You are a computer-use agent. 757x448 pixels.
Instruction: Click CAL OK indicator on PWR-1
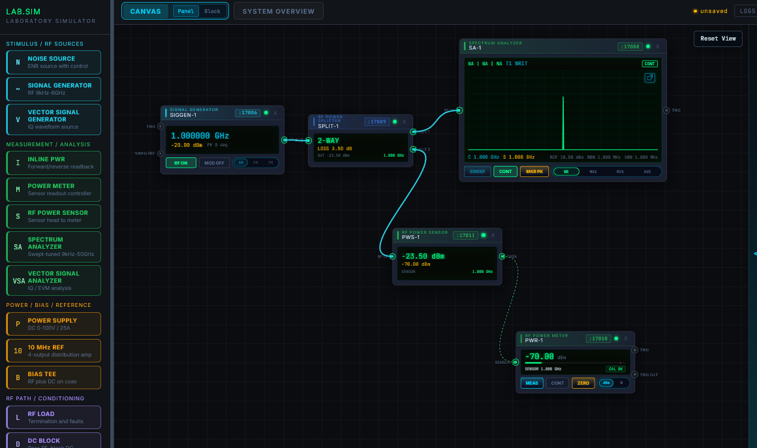pyautogui.click(x=615, y=369)
